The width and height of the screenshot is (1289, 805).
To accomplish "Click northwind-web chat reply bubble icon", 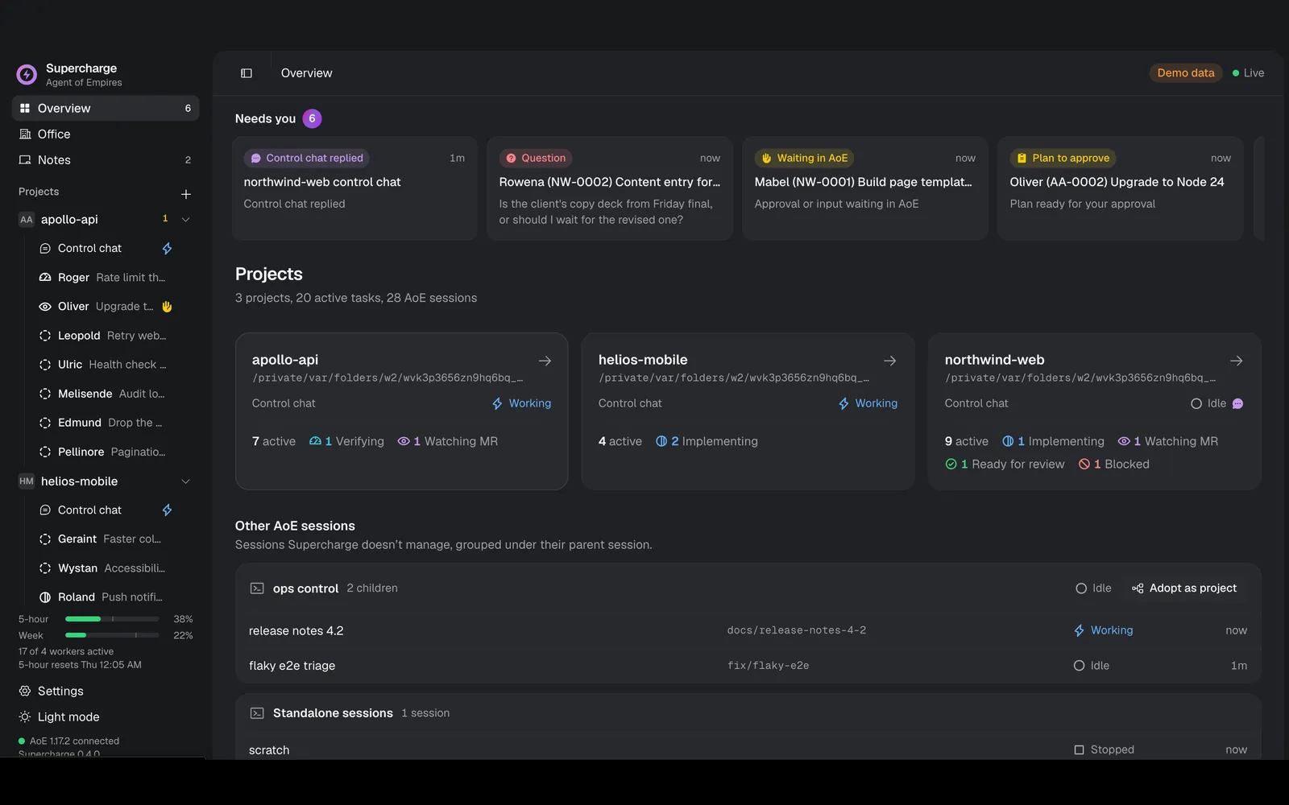I will (1238, 403).
